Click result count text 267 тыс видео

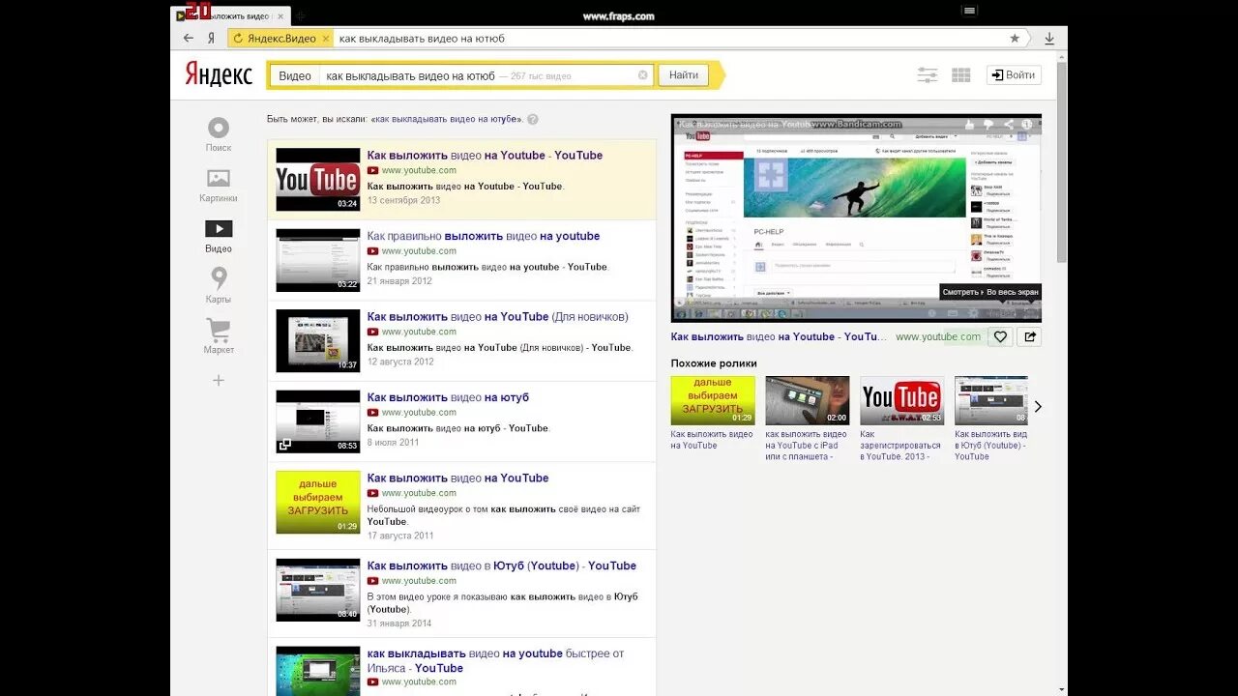point(541,75)
